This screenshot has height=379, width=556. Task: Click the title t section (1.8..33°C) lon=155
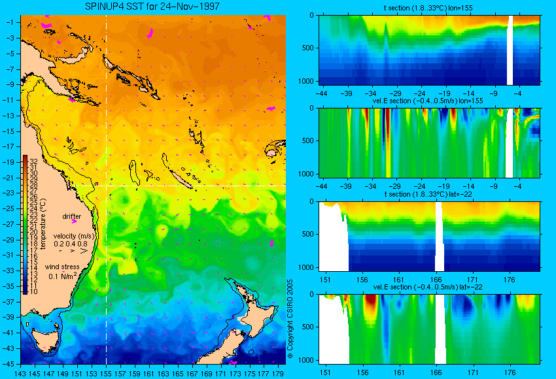pos(428,7)
